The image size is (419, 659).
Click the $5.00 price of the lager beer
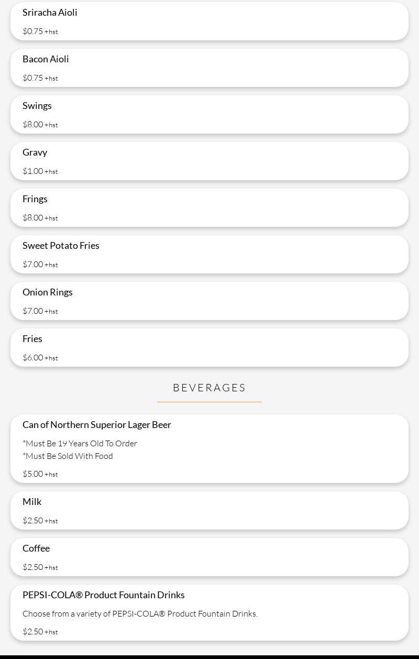point(33,474)
